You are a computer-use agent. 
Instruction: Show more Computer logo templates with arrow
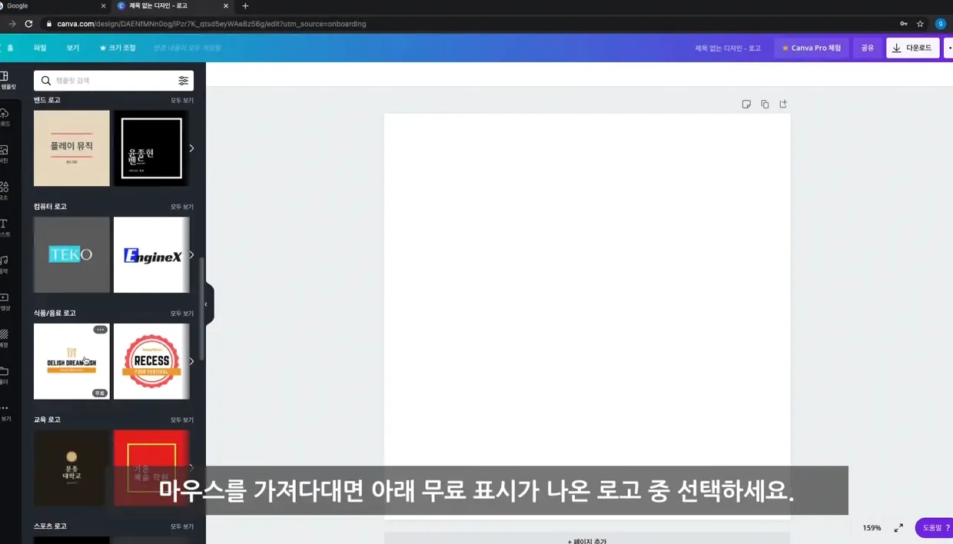coord(191,255)
